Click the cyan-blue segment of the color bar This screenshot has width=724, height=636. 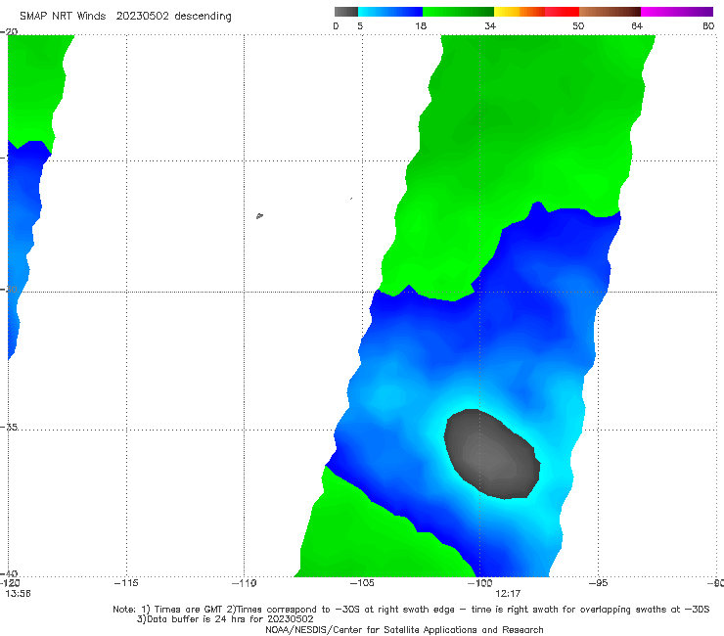pos(390,12)
